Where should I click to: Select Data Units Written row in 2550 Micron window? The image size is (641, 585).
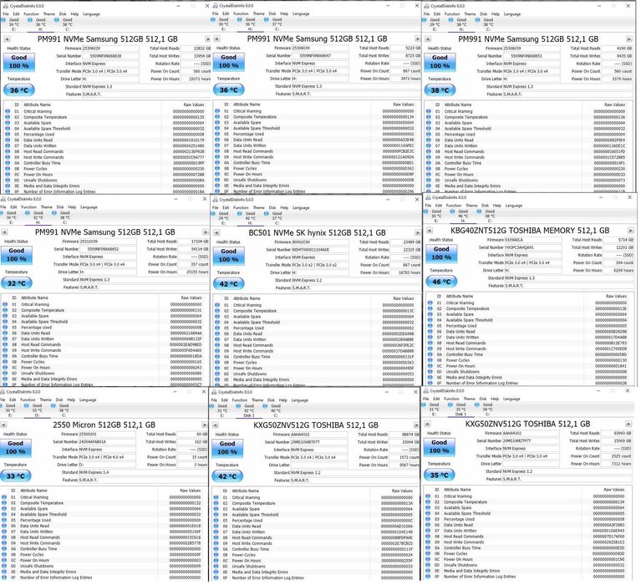[x=104, y=532]
